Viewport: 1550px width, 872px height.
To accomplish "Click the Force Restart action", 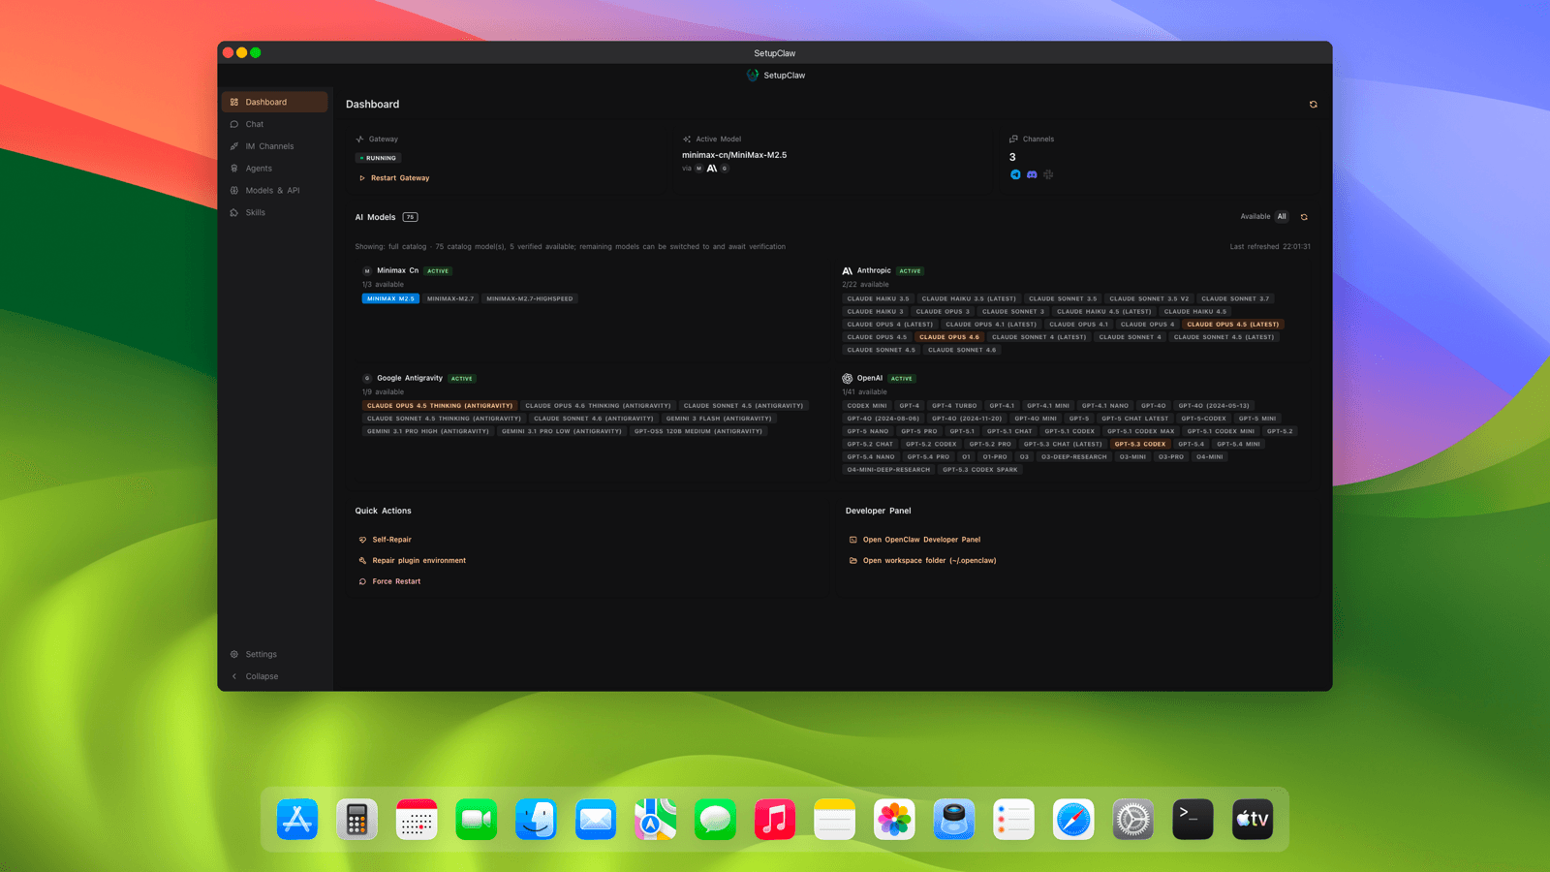I will tap(390, 581).
